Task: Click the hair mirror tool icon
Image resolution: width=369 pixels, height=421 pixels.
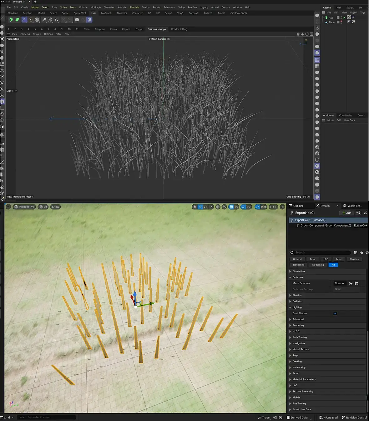Action: pyautogui.click(x=50, y=20)
